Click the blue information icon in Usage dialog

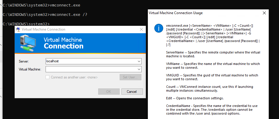[159, 28]
